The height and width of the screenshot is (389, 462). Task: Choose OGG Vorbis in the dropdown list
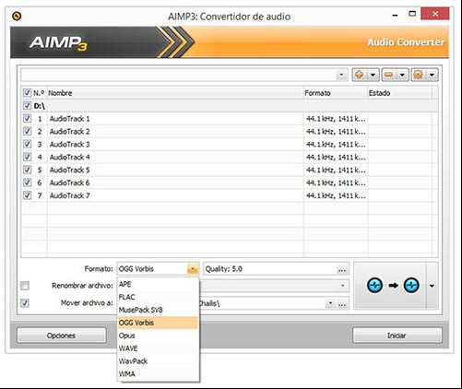click(158, 323)
